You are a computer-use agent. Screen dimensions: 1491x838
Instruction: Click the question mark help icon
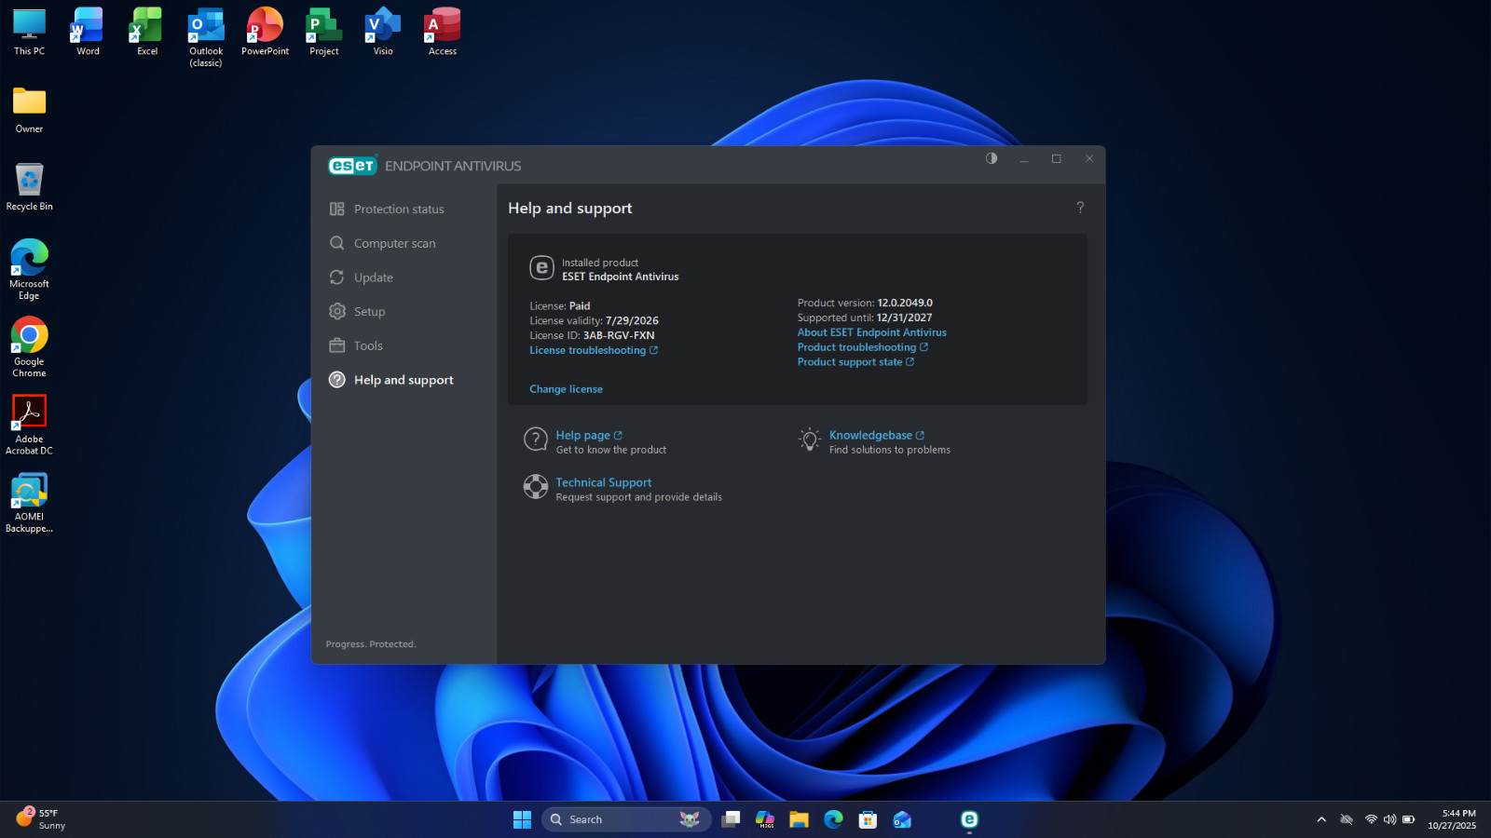(1080, 208)
